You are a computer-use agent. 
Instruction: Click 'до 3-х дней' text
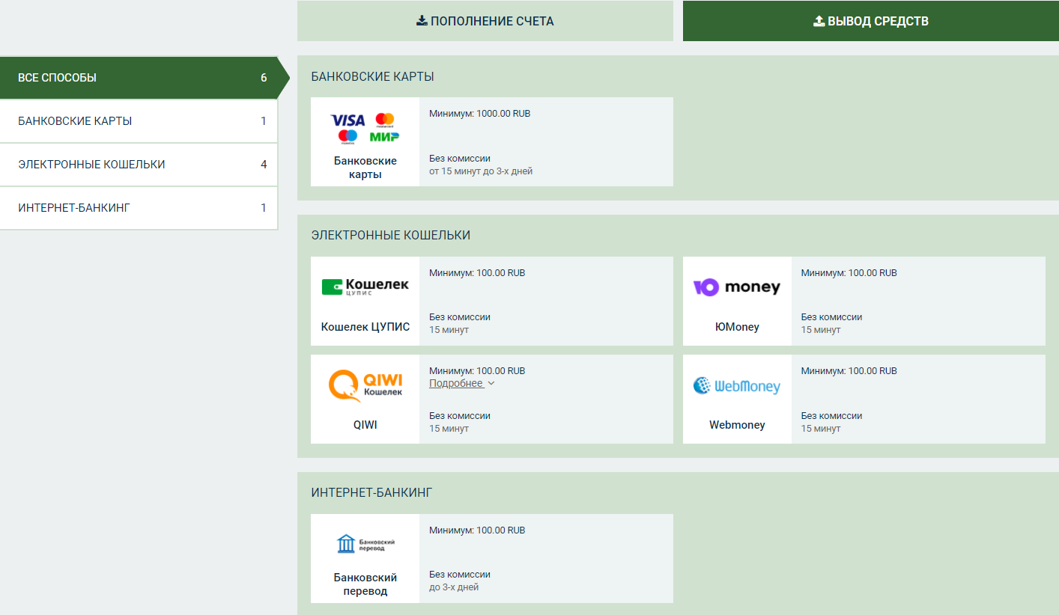click(454, 587)
